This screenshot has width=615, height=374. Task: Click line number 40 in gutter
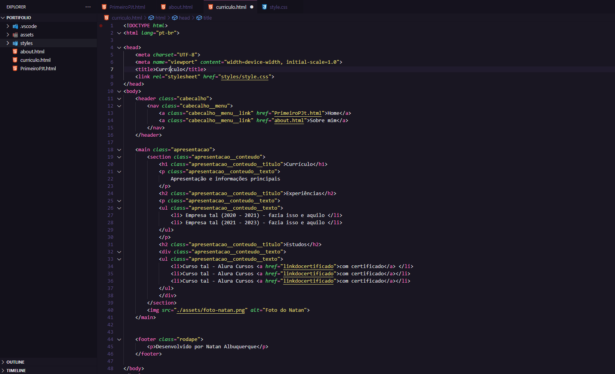110,310
